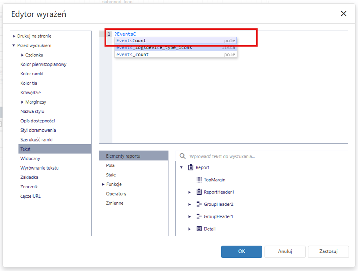This screenshot has height=271, width=358.
Task: Click the Report node clipboard icon
Action: click(x=191, y=167)
